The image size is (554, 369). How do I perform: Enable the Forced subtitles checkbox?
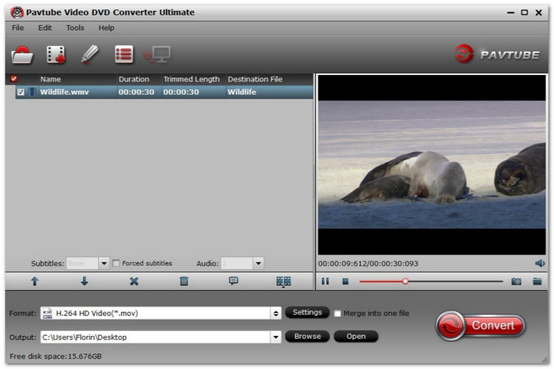(x=116, y=263)
